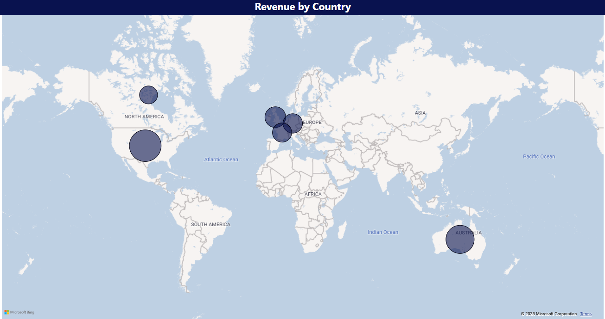Click the AFRICA map label
The image size is (605, 319).
[313, 194]
